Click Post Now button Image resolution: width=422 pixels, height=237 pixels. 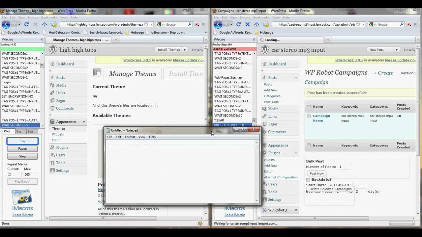click(316, 173)
